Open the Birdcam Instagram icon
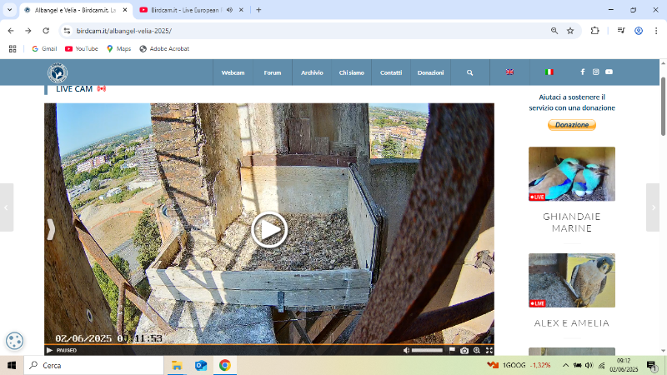This screenshot has width=667, height=375. tap(595, 72)
